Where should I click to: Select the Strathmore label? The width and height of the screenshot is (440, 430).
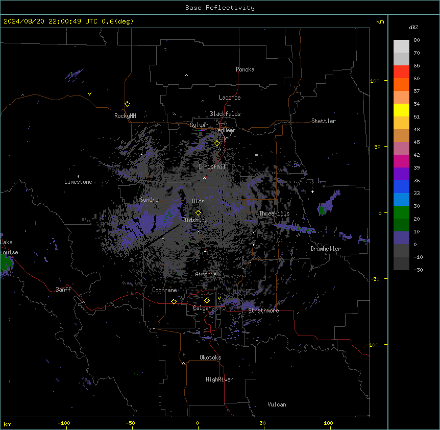tap(263, 310)
